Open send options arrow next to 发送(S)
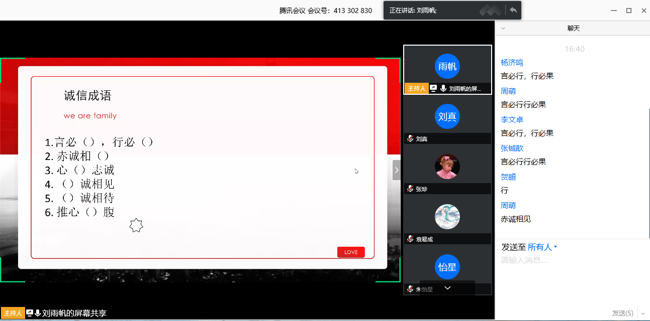This screenshot has height=321, width=650. coord(643,313)
